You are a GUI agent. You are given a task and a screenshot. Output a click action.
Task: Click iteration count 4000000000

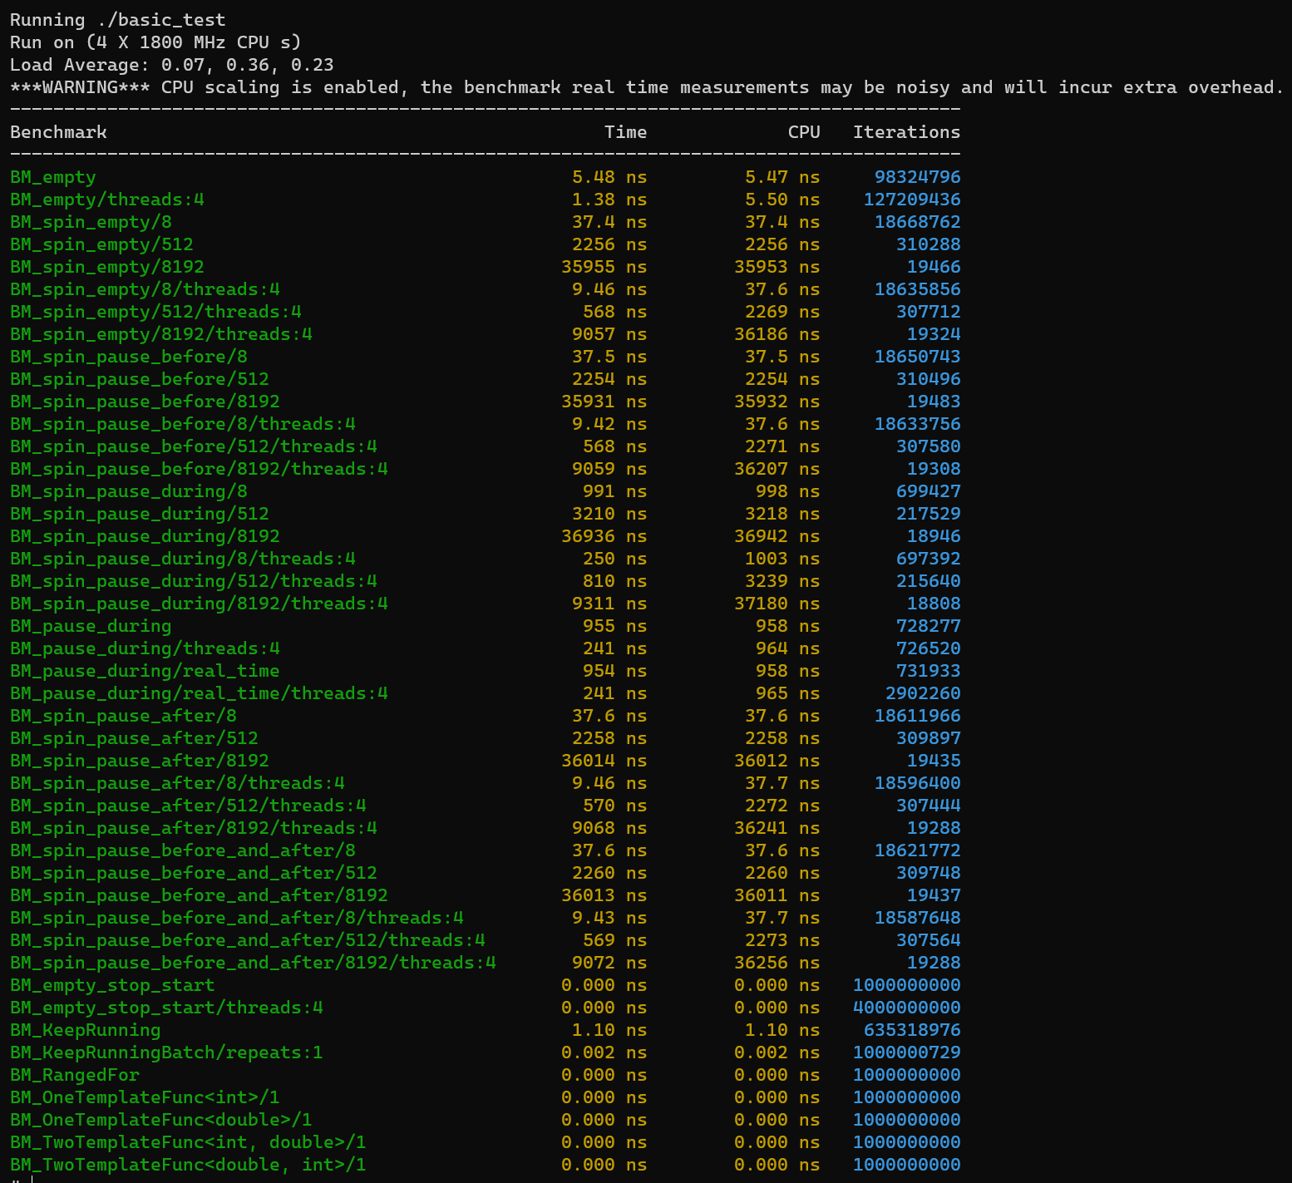[906, 1008]
